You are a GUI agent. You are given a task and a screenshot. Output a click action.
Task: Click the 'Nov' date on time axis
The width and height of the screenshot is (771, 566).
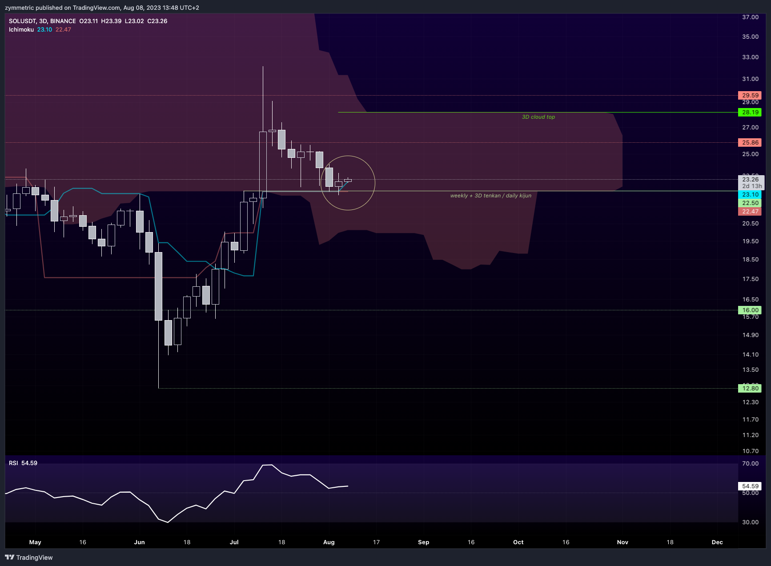tap(622, 542)
